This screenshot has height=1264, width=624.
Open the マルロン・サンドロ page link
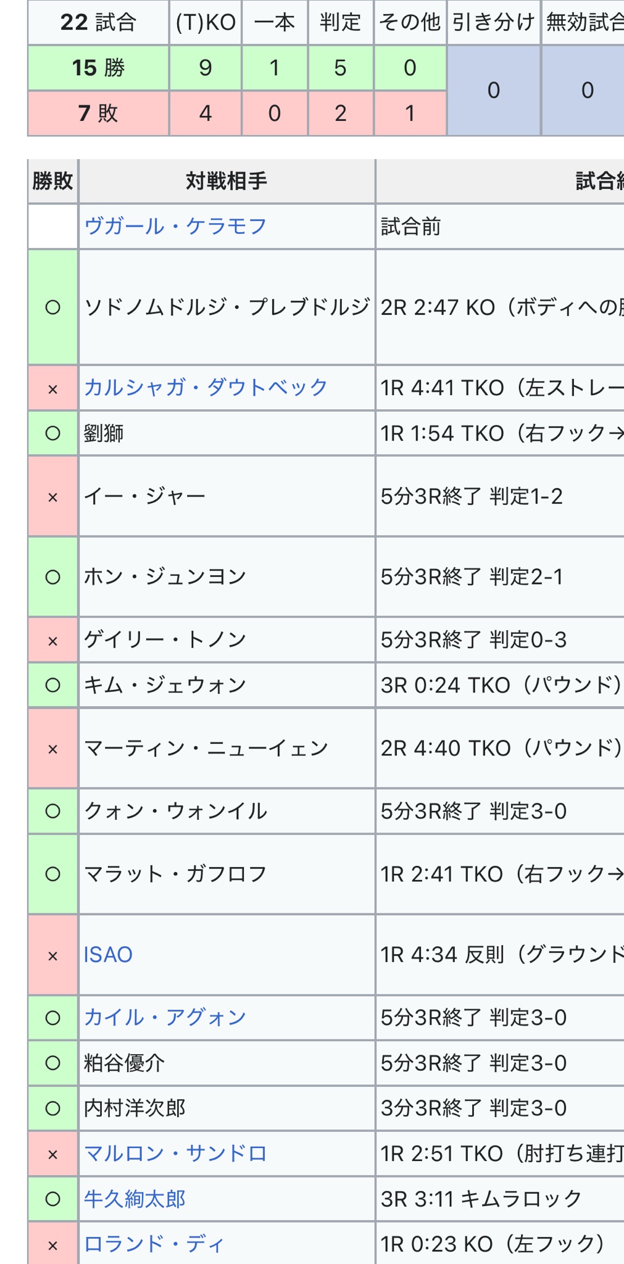175,1153
